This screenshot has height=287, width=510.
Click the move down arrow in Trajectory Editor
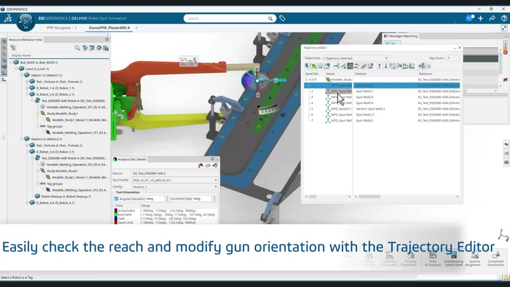tap(386, 66)
